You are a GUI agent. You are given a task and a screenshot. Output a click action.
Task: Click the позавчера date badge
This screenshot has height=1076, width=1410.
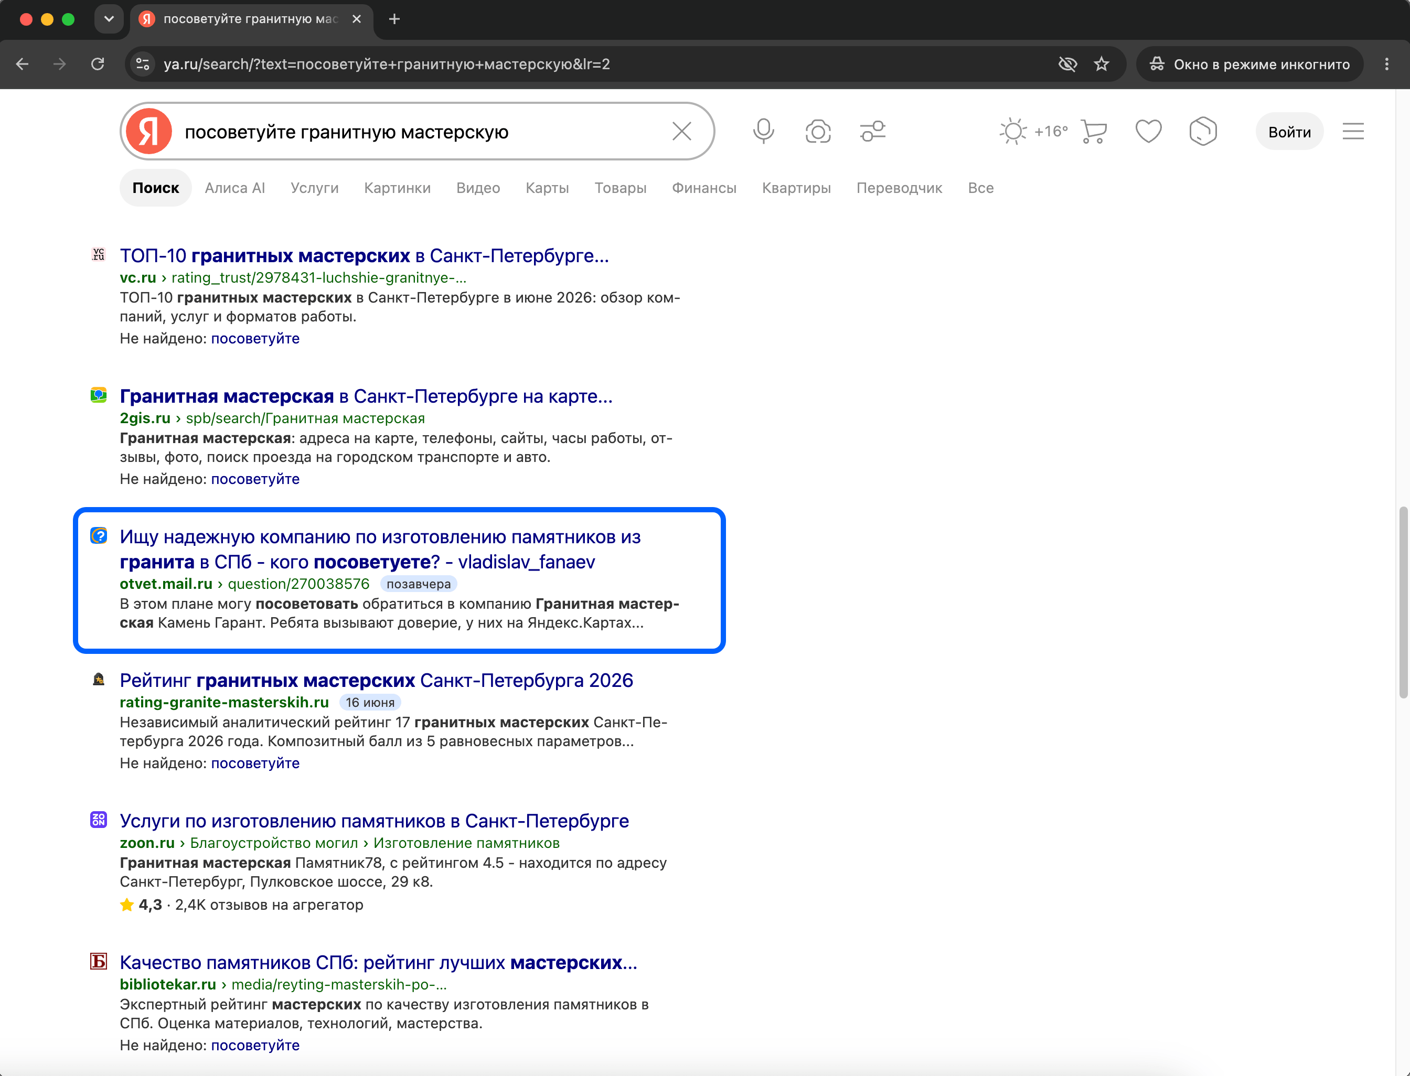(x=418, y=584)
